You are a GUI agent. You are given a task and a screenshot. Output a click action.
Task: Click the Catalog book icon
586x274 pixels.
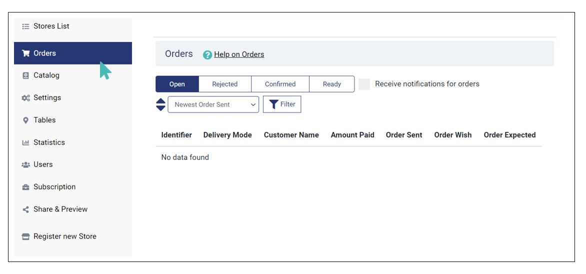tap(25, 75)
